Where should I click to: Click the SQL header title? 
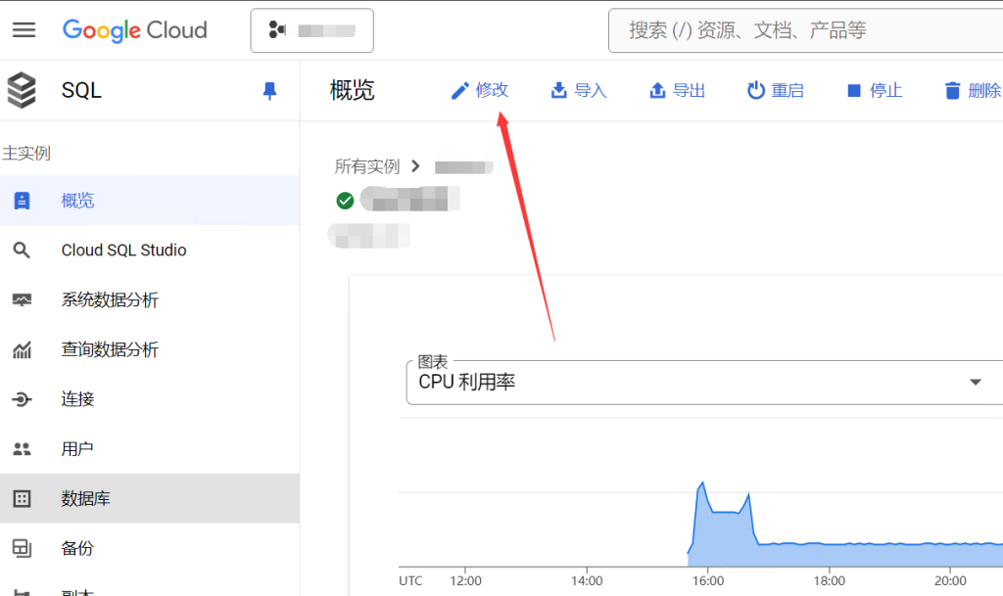[81, 90]
